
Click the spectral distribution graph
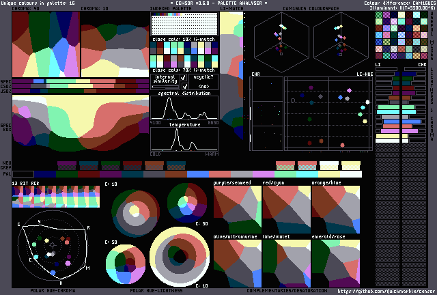184,108
